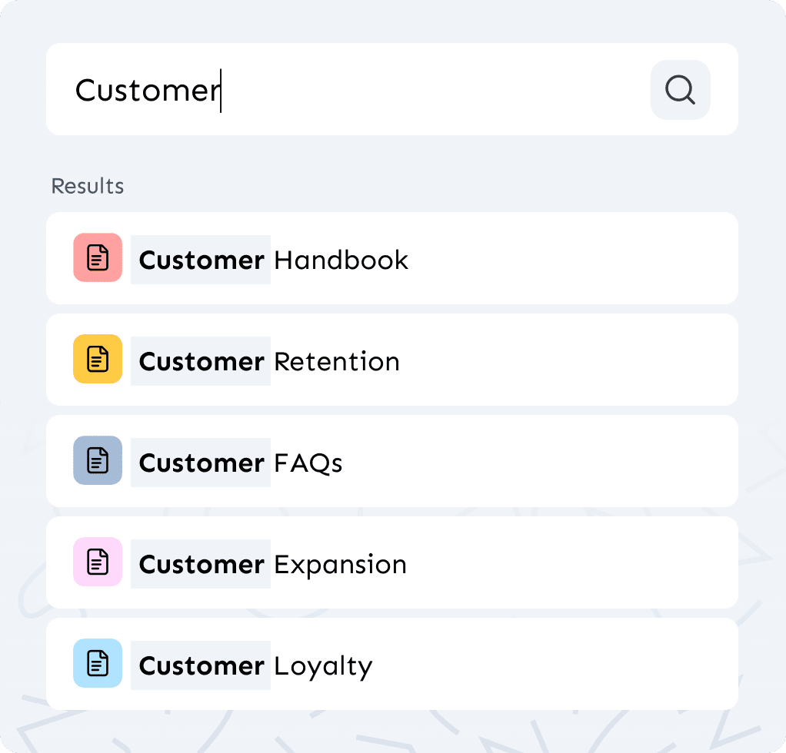
Task: Click the word FAQs in third result
Action: [x=308, y=463]
